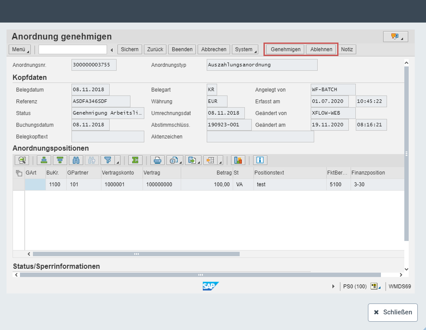Open the chart graphic icon
Screen dimensions: 426x330
point(238,160)
